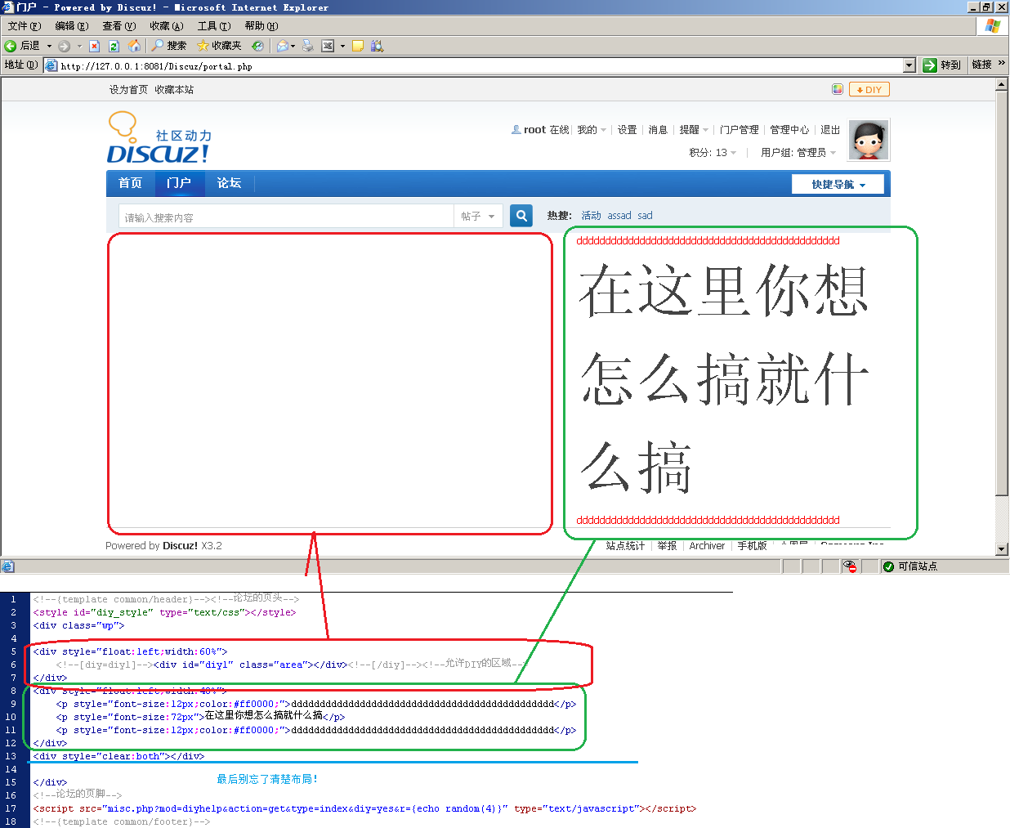The height and width of the screenshot is (828, 1010).
Task: Expand the 提醒 reminders dropdown
Action: pyautogui.click(x=694, y=130)
